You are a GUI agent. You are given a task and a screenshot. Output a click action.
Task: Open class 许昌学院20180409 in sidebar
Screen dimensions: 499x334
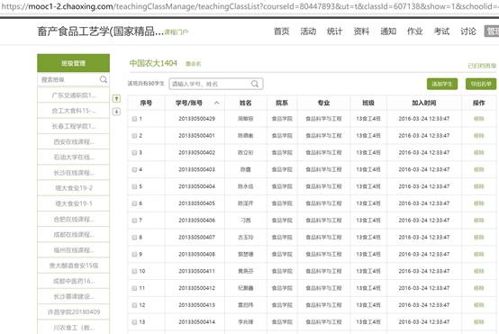pyautogui.click(x=74, y=312)
